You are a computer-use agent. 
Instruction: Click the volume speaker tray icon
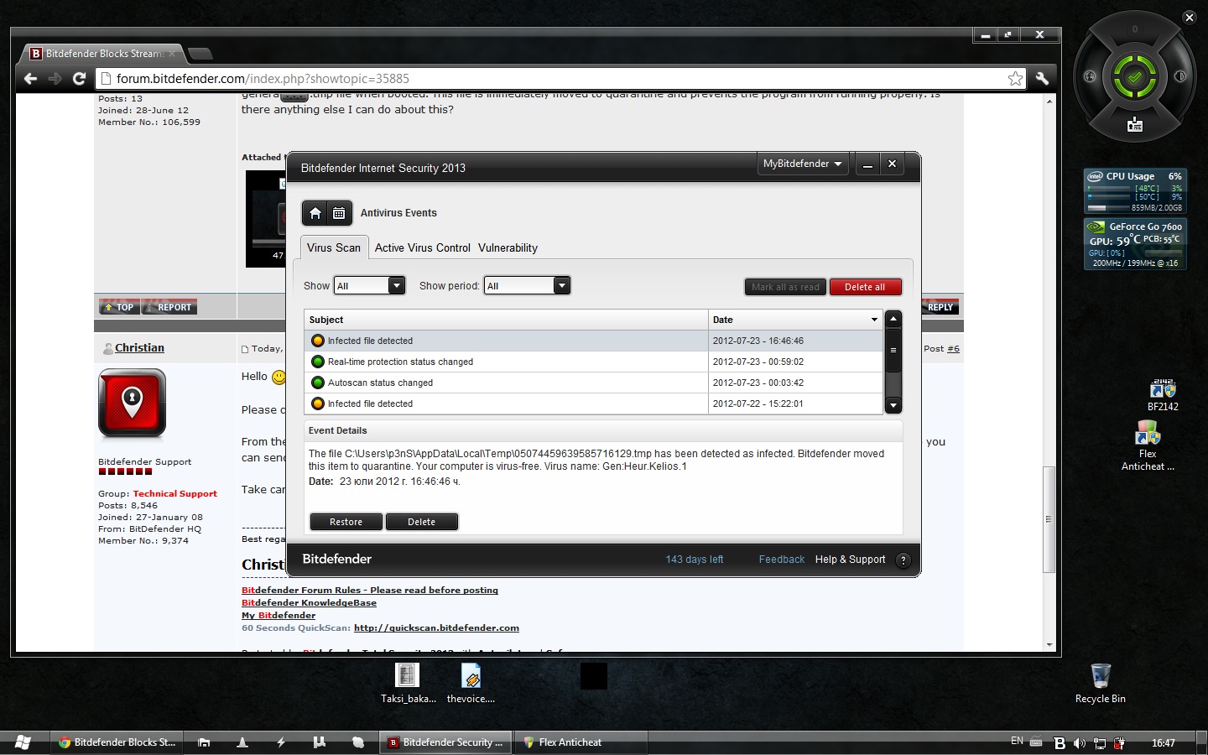pos(1080,743)
